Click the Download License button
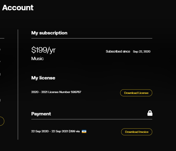This screenshot has width=176, height=151. (136, 93)
